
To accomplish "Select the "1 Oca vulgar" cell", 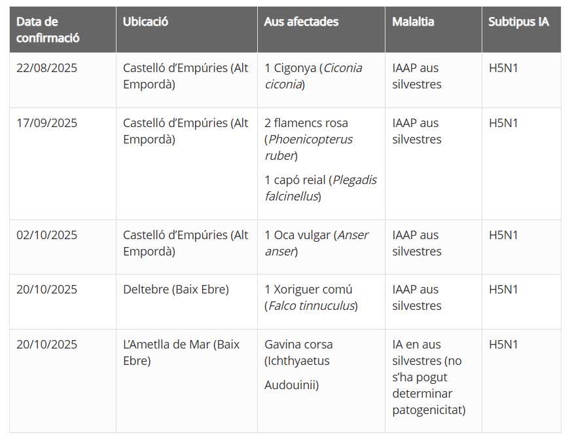I will click(x=316, y=243).
